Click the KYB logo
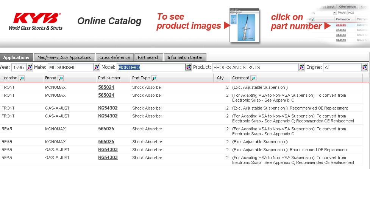The width and height of the screenshot is (370, 204). [x=36, y=21]
